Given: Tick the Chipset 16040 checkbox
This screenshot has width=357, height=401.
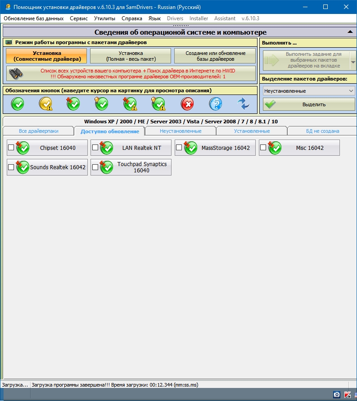Looking at the screenshot, I should pyautogui.click(x=11, y=148).
